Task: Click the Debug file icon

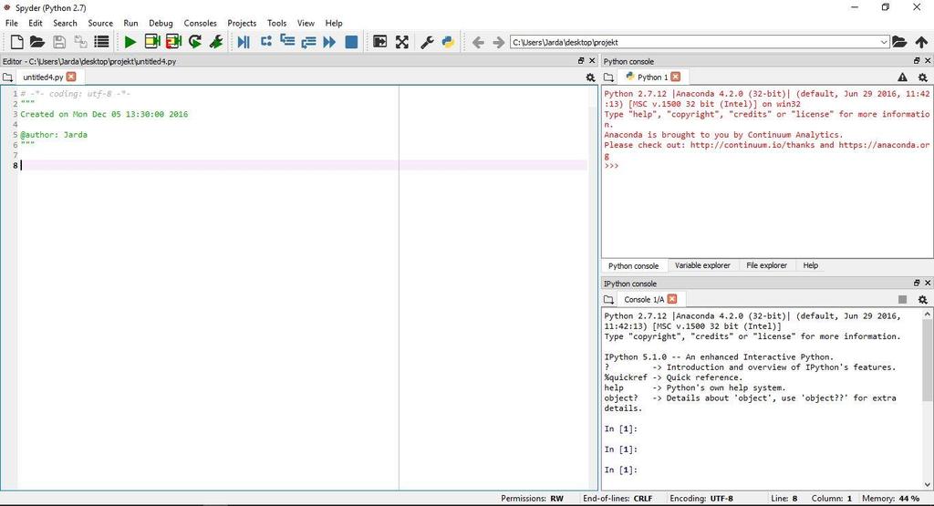Action: [244, 42]
